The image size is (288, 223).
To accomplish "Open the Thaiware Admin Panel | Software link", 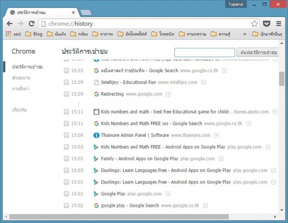I will 135,135.
